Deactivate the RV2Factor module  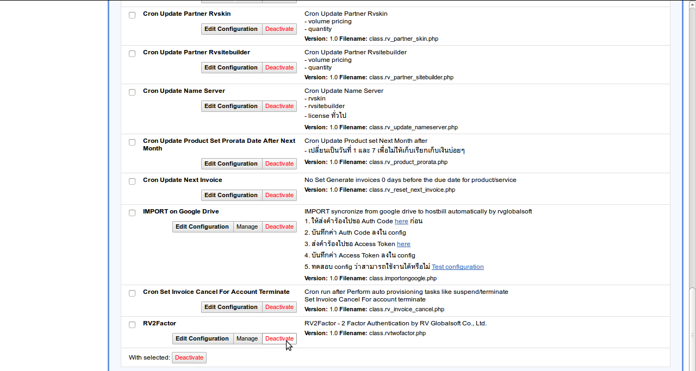coord(279,339)
